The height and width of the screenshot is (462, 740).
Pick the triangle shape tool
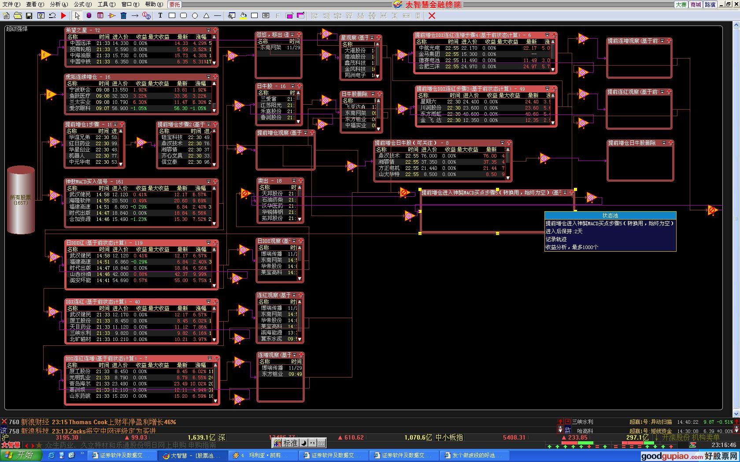[206, 15]
